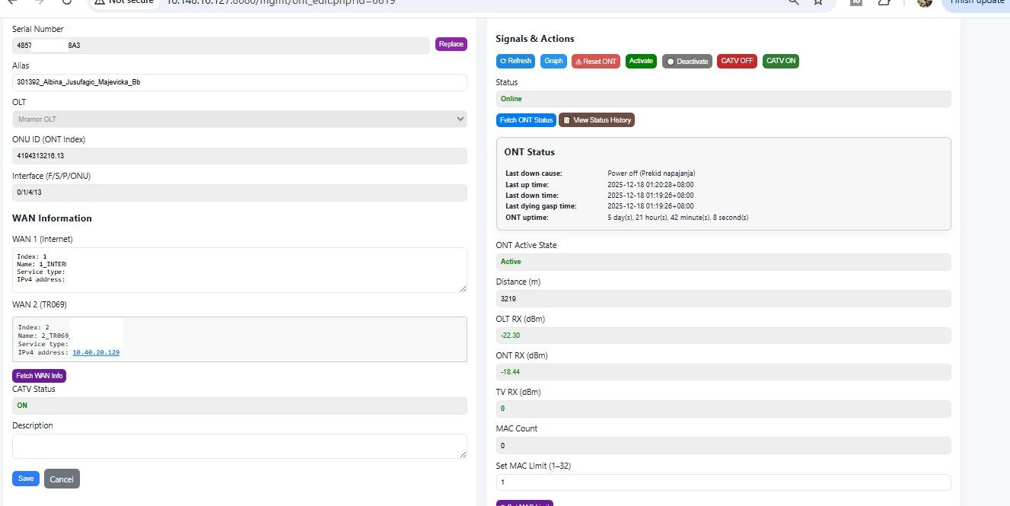The image size is (1010, 506).
Task: Activate the ONT with the green Activate control
Action: tap(641, 61)
